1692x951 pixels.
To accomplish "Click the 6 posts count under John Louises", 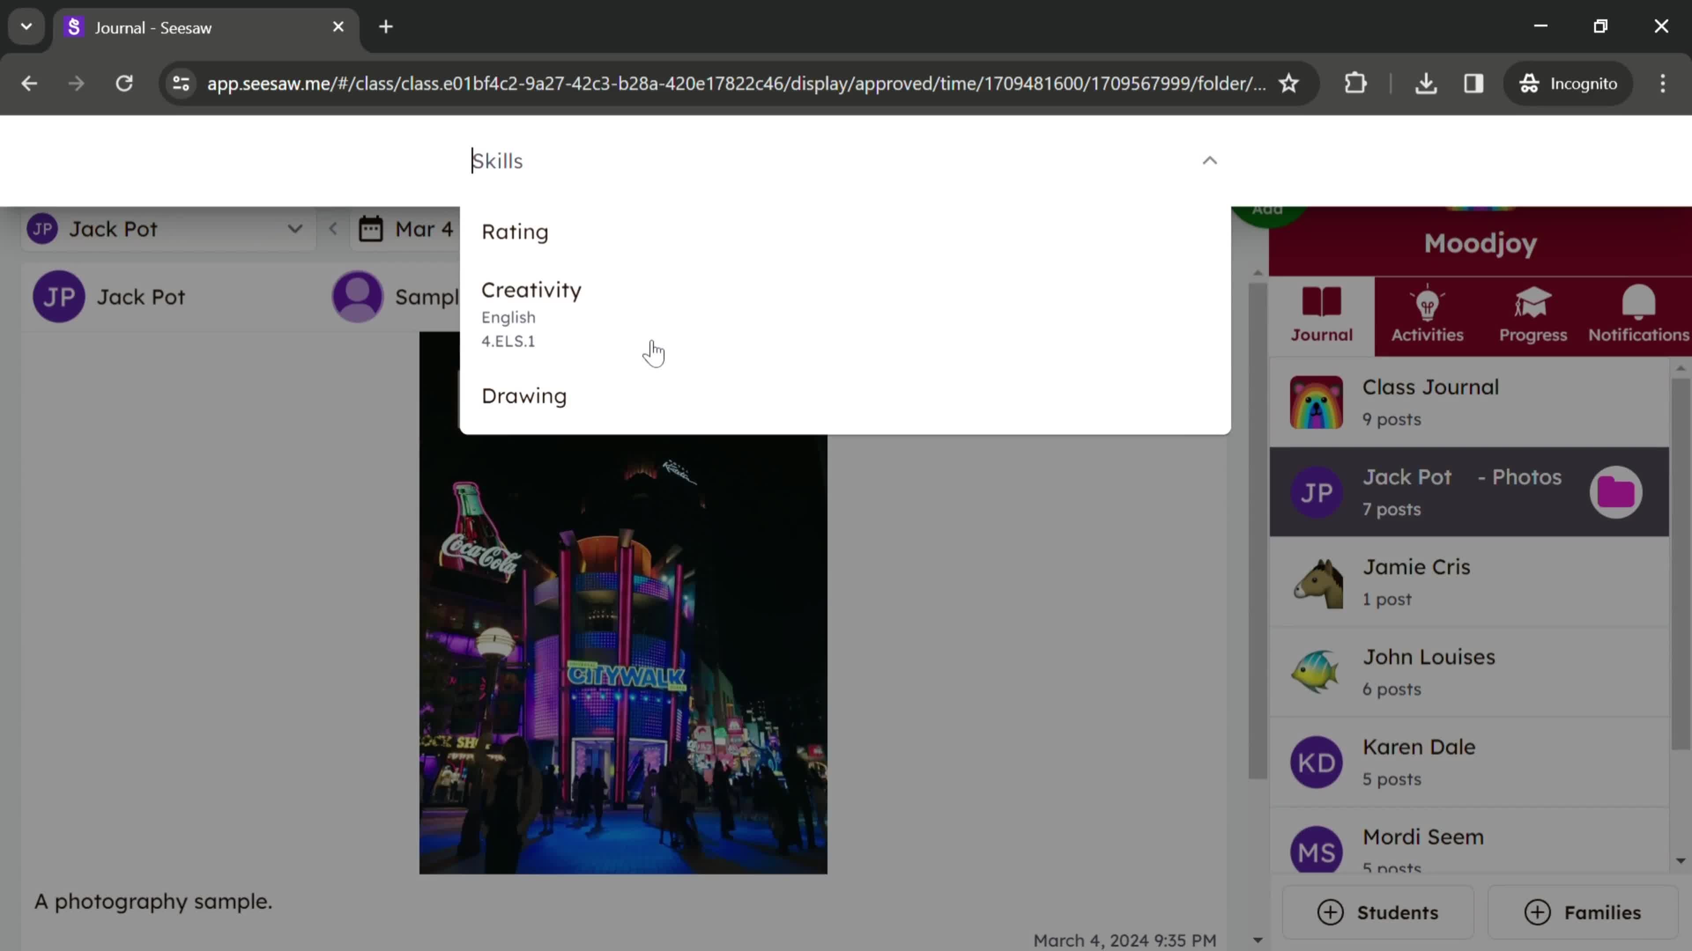I will (x=1391, y=689).
